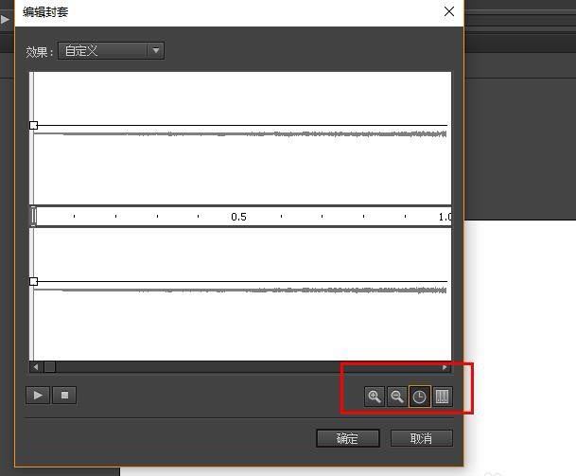Switch timeline units to seconds clock icon
This screenshot has width=576, height=476.
(x=420, y=397)
